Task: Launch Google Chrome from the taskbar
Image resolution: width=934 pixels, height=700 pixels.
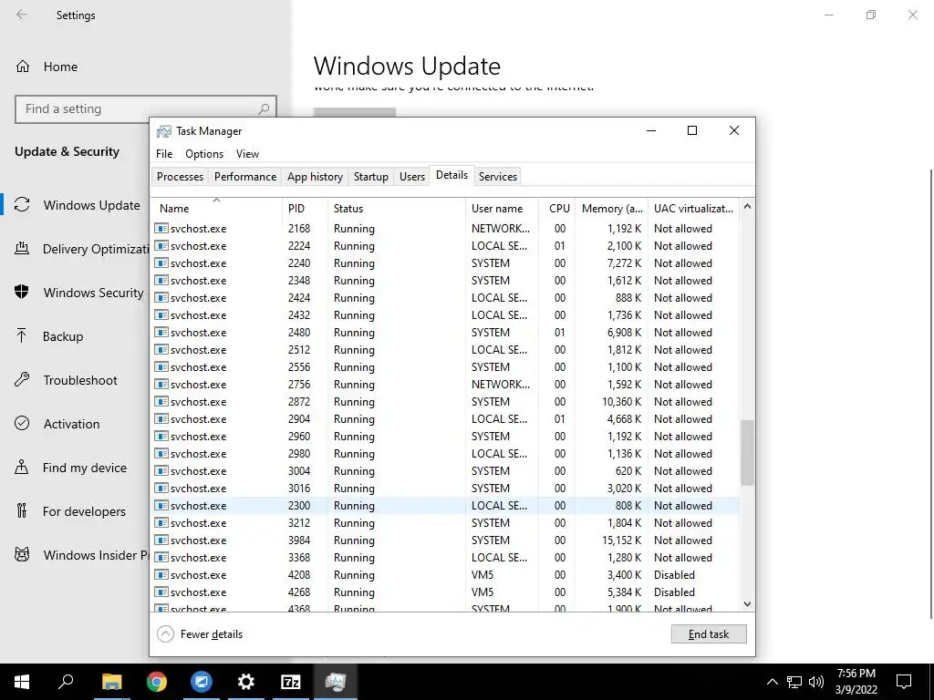Action: tap(157, 682)
